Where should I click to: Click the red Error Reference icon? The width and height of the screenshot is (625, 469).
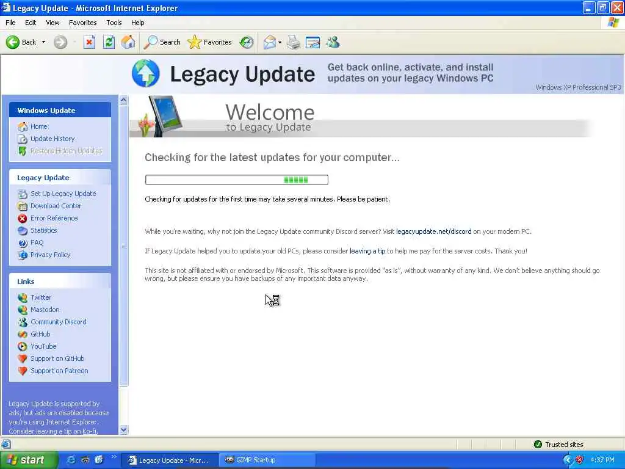point(23,219)
